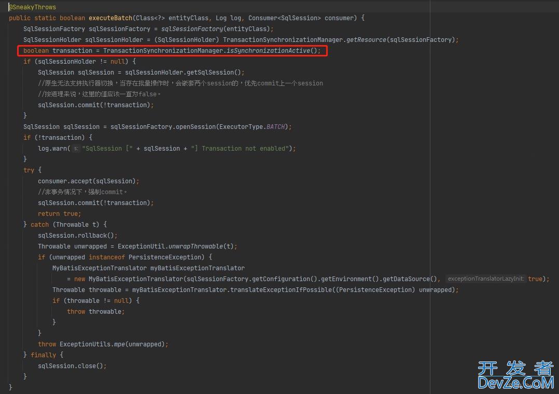This screenshot has width=559, height=394.
Task: Click the exceptionTranslatorLazyInit: inlay hint
Action: (x=485, y=279)
